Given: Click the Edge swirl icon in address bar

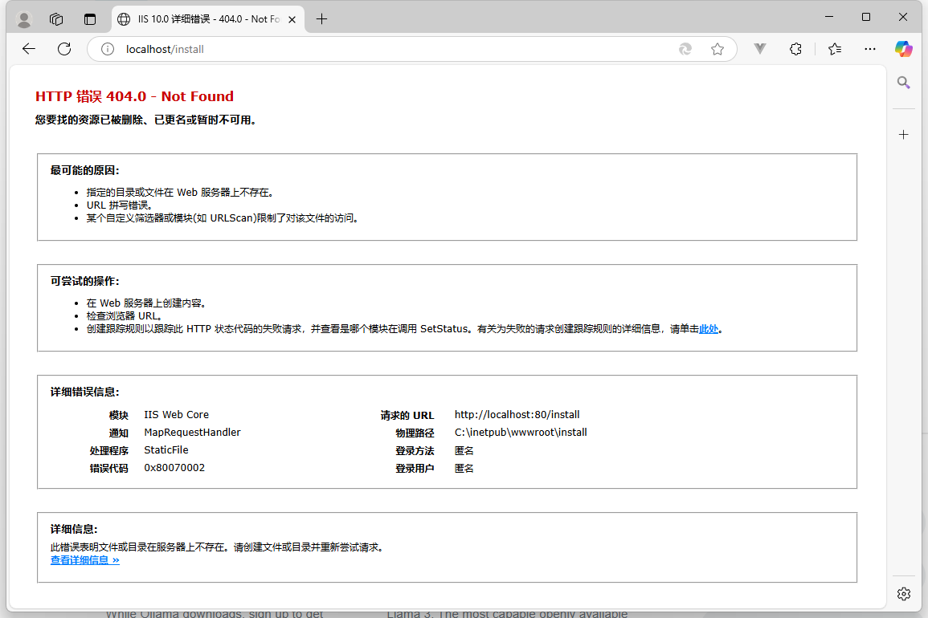Looking at the screenshot, I should 685,49.
